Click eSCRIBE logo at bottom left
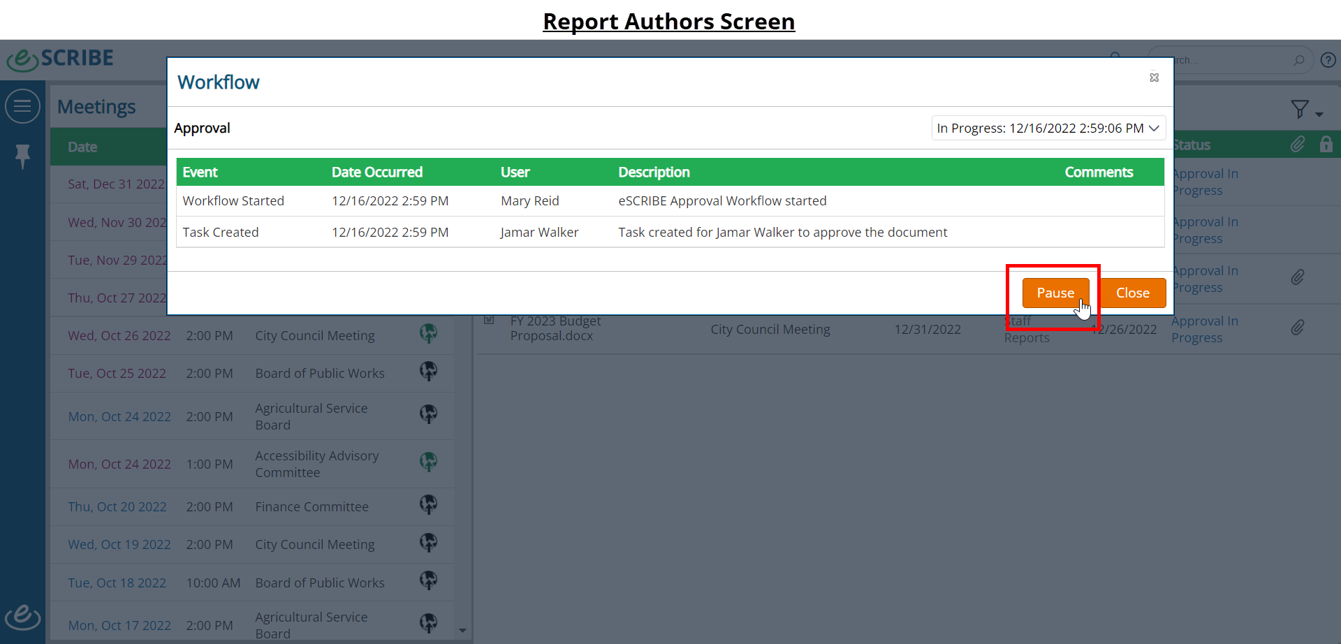Image resolution: width=1341 pixels, height=644 pixels. tap(23, 616)
